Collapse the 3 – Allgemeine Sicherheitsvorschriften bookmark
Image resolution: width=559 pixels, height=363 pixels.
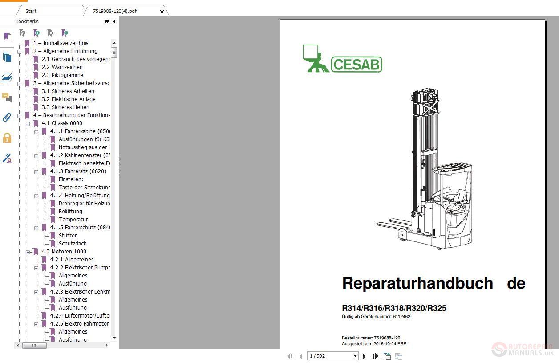19,83
